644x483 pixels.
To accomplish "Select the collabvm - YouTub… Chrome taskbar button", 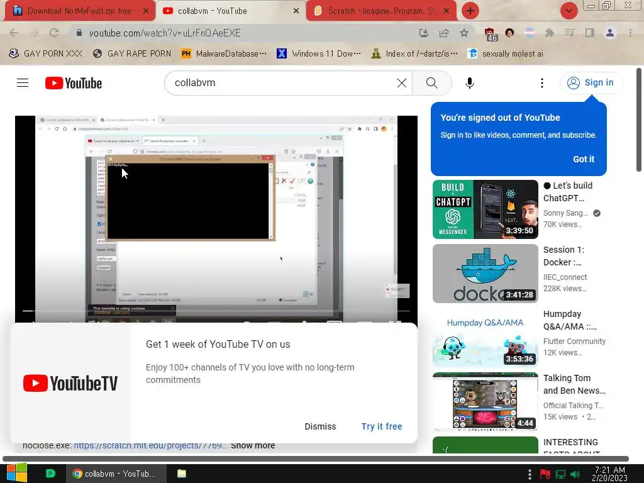I will click(116, 474).
